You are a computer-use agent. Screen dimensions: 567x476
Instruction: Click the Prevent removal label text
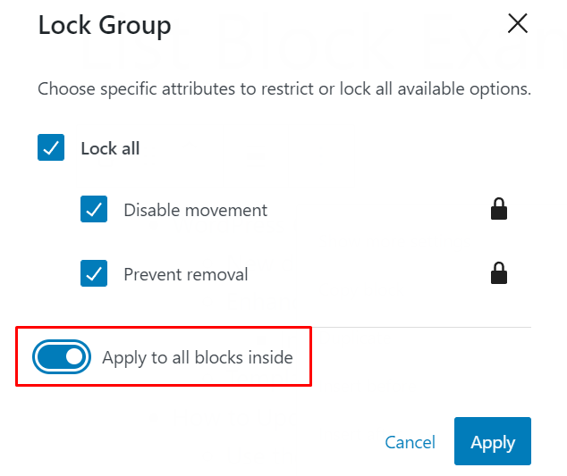click(186, 275)
